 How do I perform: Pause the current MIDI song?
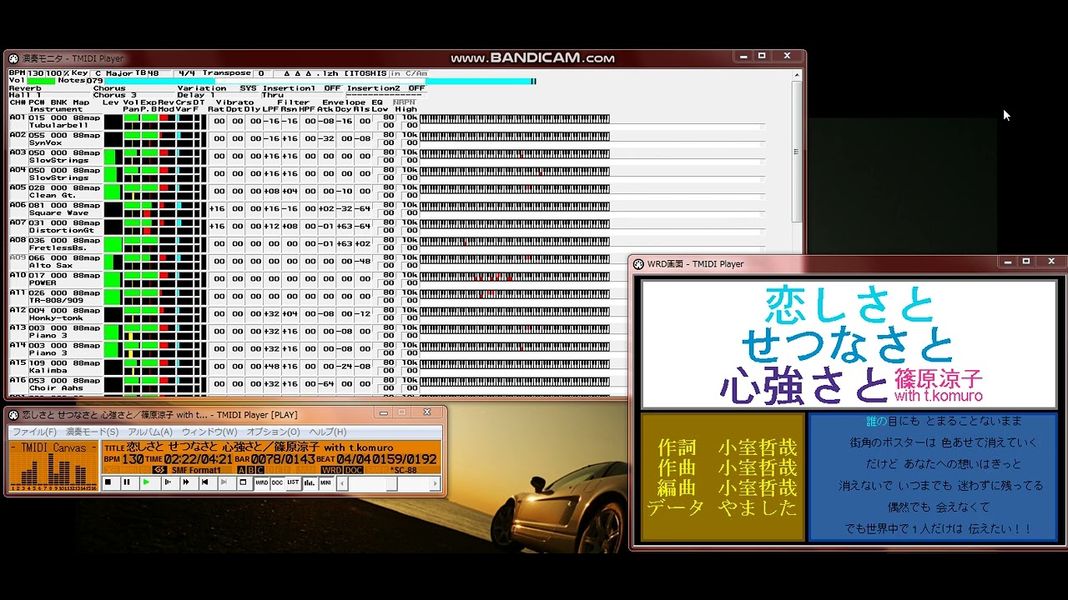pyautogui.click(x=127, y=482)
